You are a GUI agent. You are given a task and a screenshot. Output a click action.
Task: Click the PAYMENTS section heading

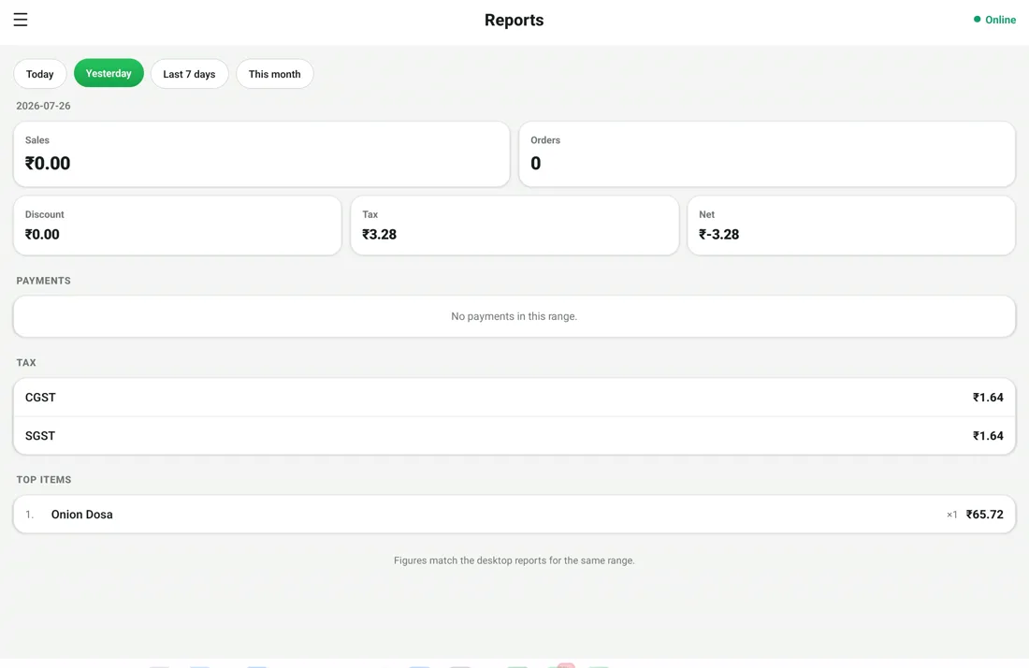tap(43, 281)
